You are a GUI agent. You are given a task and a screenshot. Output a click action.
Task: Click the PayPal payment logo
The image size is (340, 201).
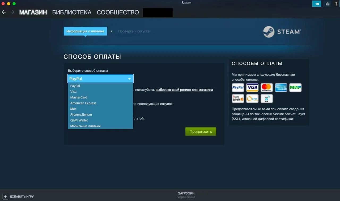238,87
